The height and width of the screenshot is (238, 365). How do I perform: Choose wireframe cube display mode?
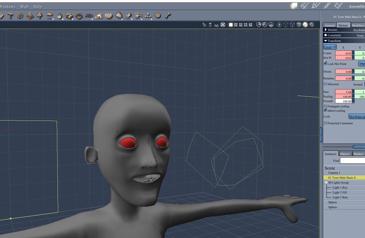point(292,25)
